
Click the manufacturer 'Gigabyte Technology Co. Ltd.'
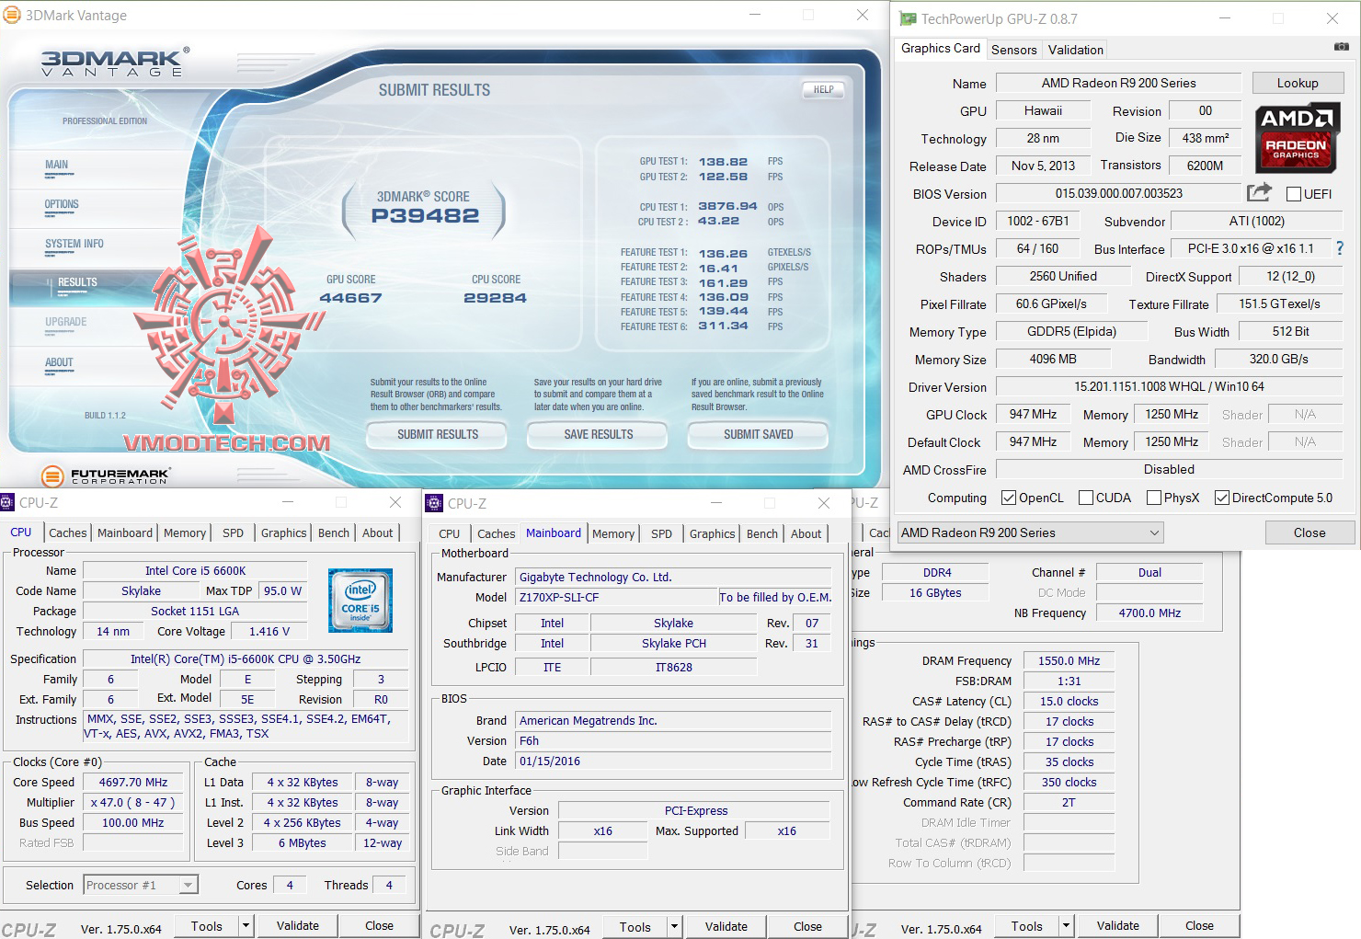[x=673, y=578]
